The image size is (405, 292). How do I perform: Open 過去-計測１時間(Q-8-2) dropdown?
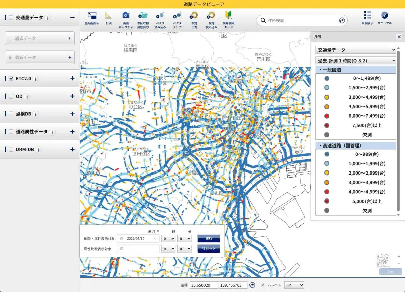[356, 61]
